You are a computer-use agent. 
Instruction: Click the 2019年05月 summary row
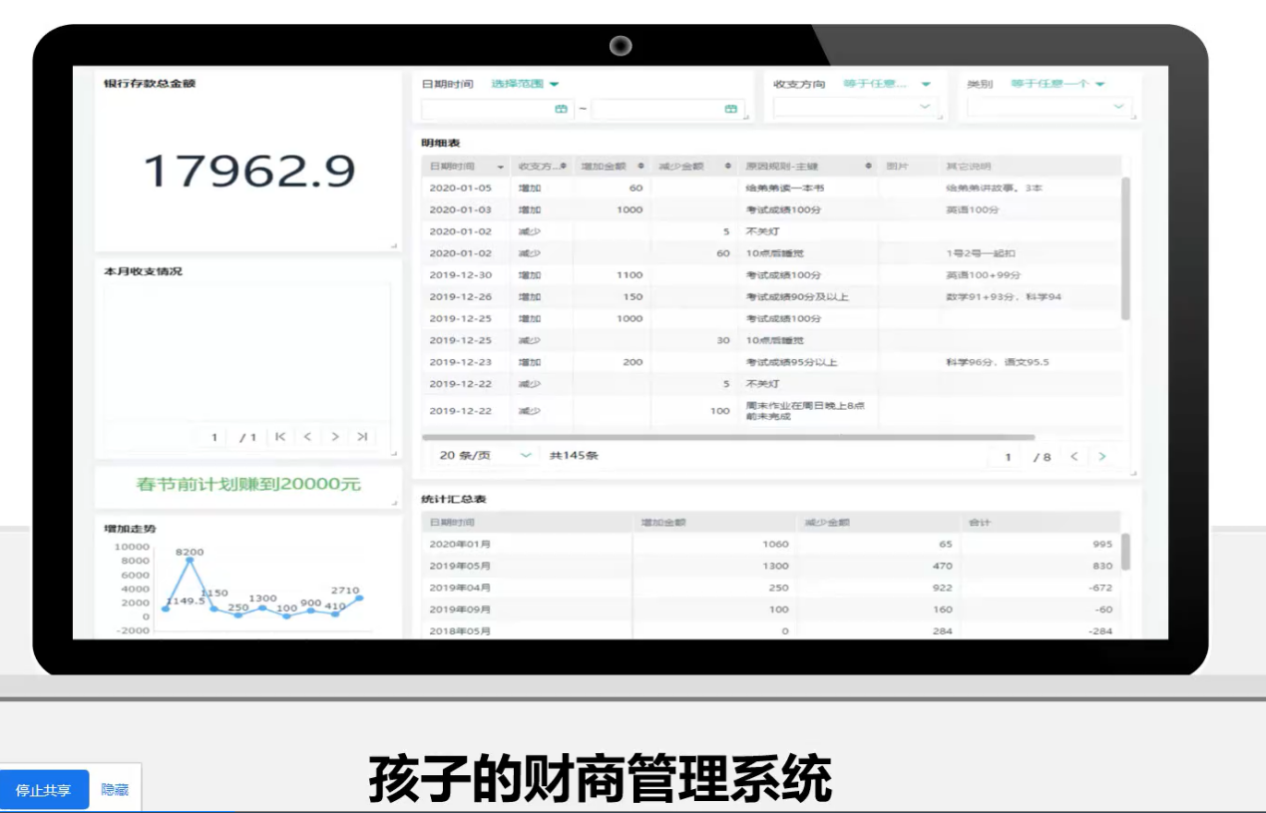[x=770, y=566]
